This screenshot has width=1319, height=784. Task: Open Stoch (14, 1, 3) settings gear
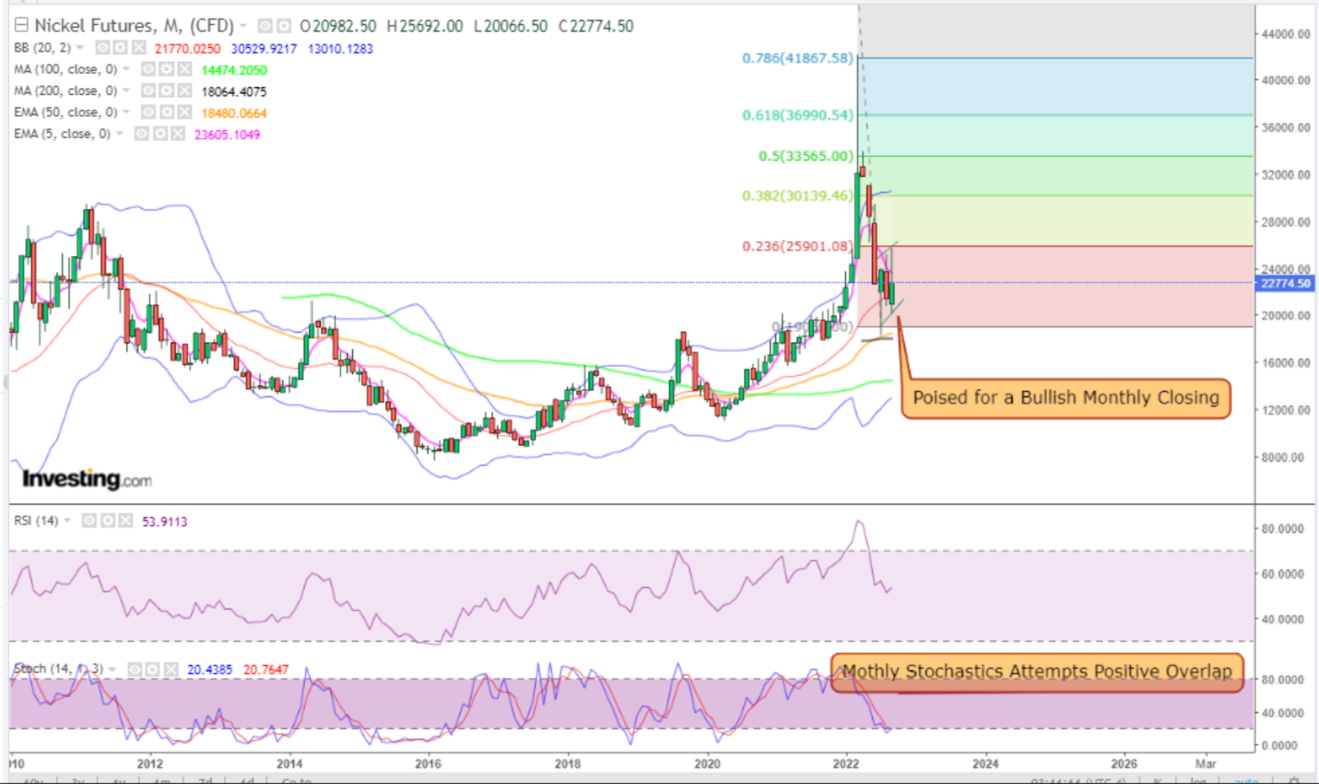click(x=153, y=669)
